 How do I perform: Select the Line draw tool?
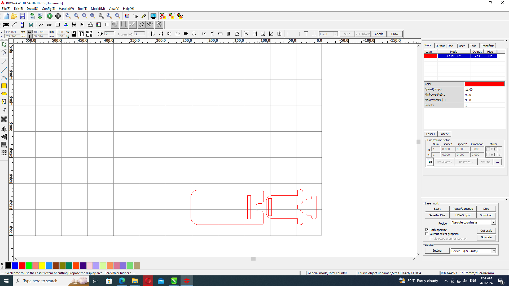pyautogui.click(x=4, y=62)
